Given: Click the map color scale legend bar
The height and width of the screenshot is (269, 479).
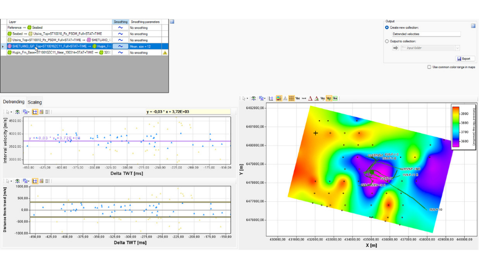Looking at the screenshot, I should click(456, 127).
